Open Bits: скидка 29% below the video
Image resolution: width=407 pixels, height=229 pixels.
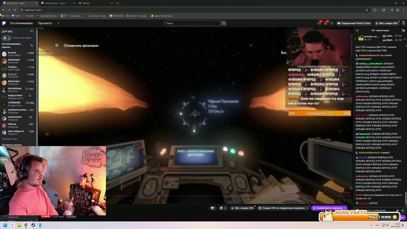click(x=242, y=208)
